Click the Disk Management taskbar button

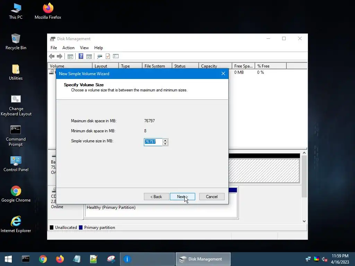coord(203,259)
